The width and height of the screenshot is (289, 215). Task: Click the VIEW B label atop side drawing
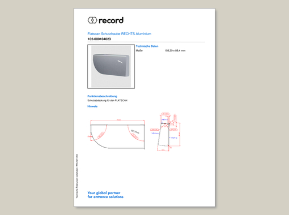(164, 119)
